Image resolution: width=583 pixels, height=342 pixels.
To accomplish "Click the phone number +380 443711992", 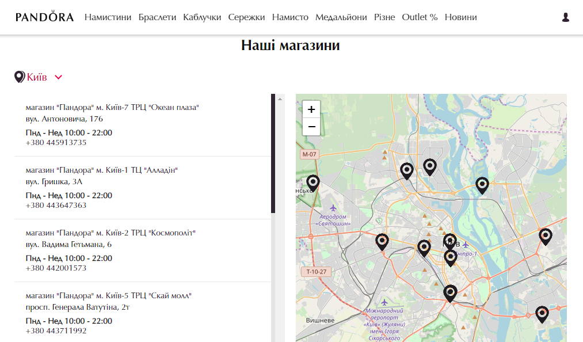I will tap(56, 331).
